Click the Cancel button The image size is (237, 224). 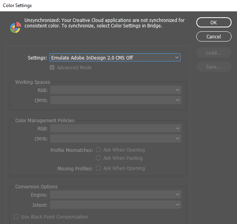tap(213, 36)
